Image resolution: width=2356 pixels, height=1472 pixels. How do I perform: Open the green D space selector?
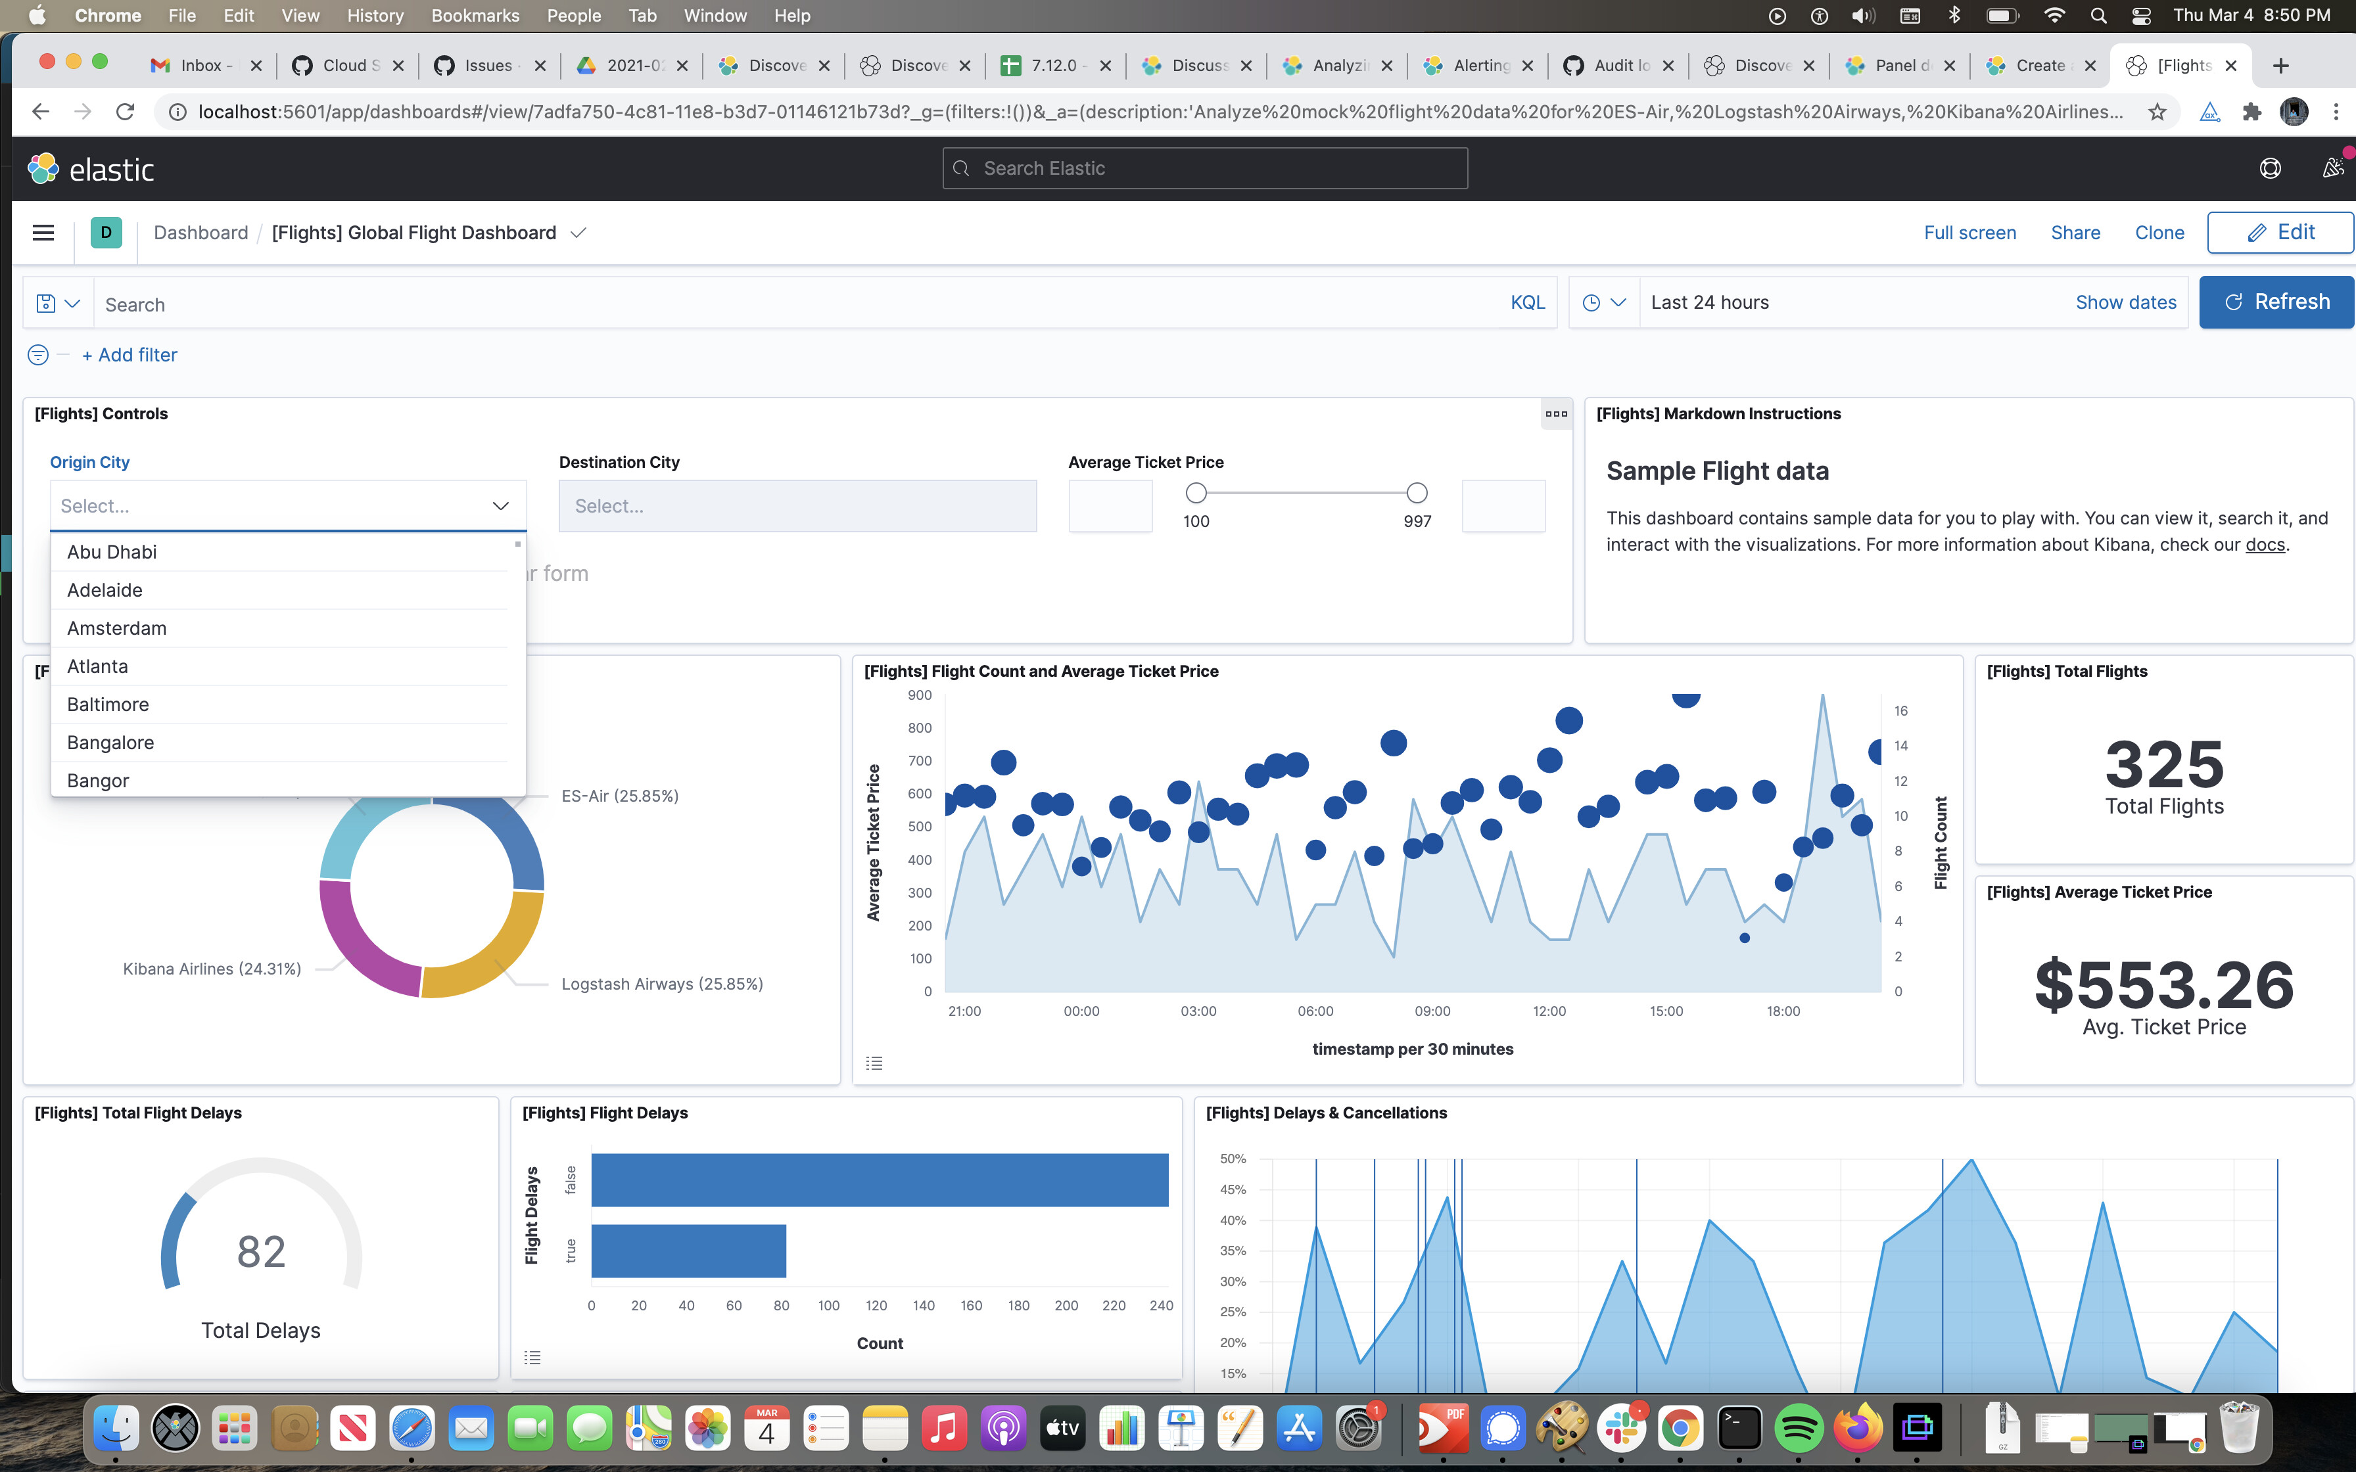pyautogui.click(x=106, y=233)
